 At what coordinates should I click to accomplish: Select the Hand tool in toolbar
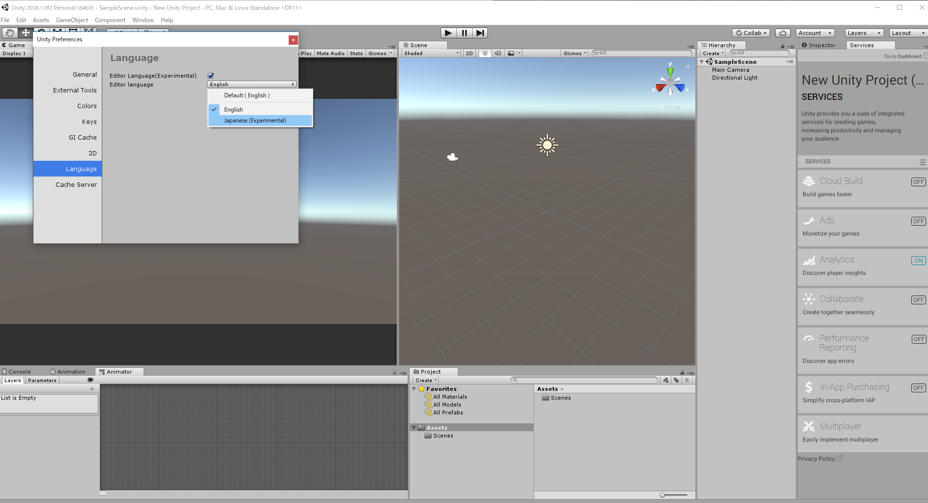point(10,33)
